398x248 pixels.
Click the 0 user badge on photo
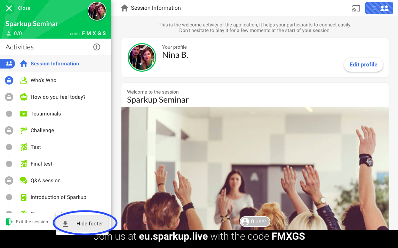point(255,221)
